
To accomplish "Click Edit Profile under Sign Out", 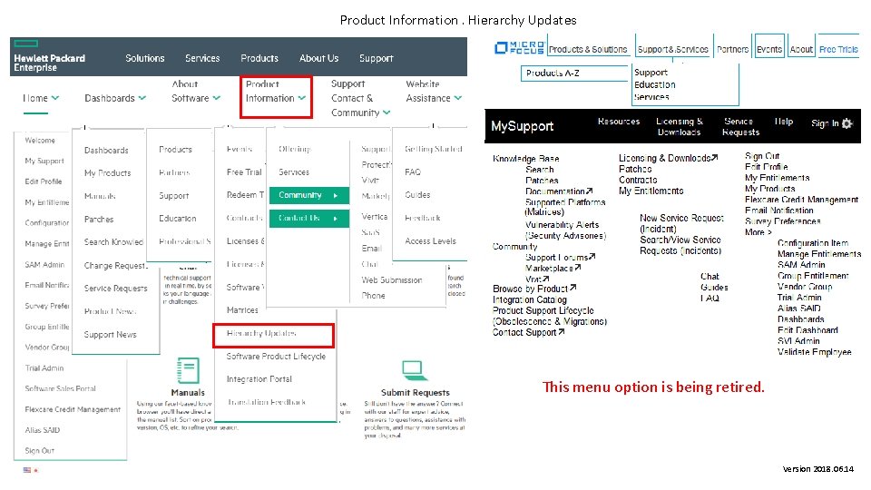I will tap(766, 167).
